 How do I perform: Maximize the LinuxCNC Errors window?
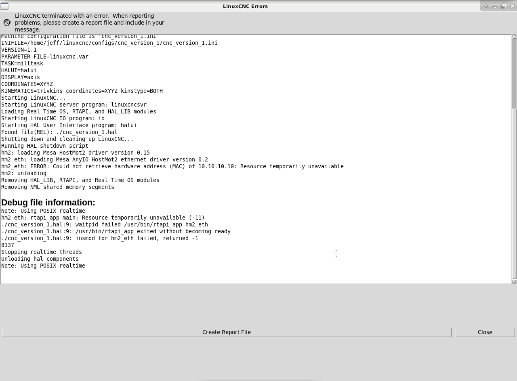(x=504, y=6)
